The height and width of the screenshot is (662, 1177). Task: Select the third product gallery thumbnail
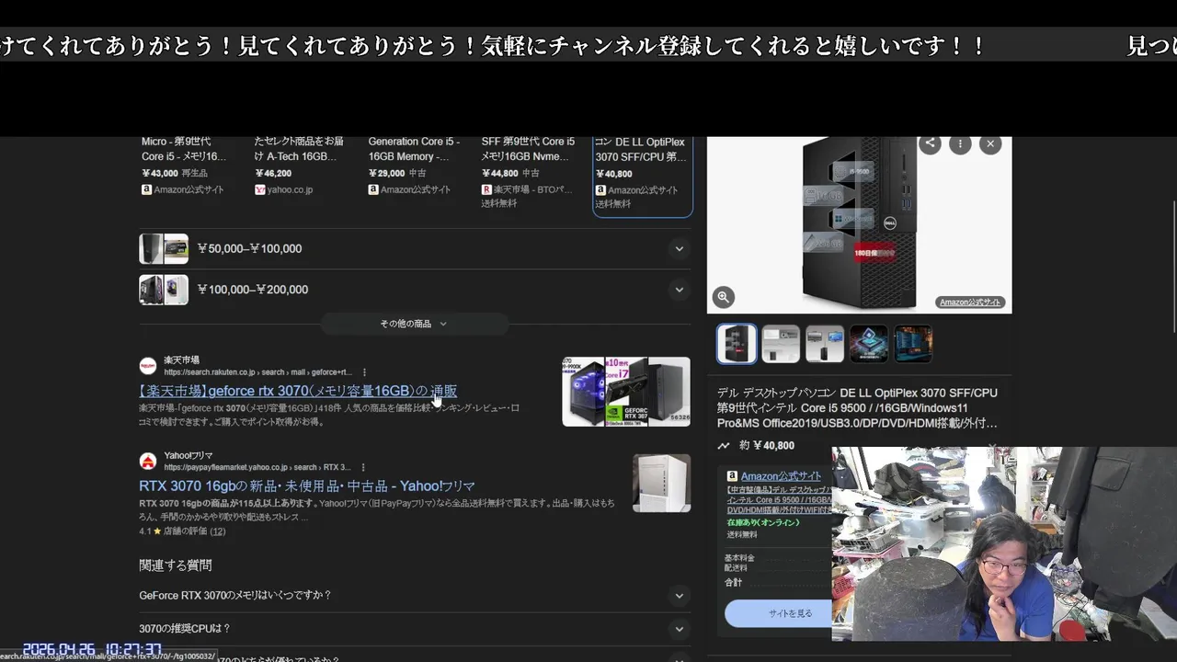(x=825, y=344)
